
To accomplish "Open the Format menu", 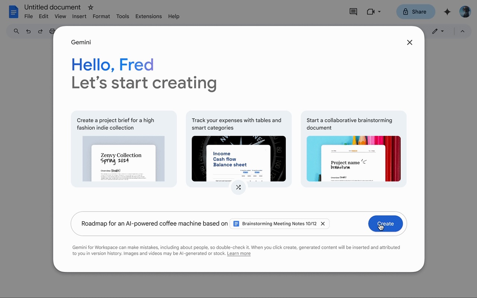I will click(x=101, y=16).
